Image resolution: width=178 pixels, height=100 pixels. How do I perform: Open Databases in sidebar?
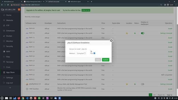click(11, 31)
